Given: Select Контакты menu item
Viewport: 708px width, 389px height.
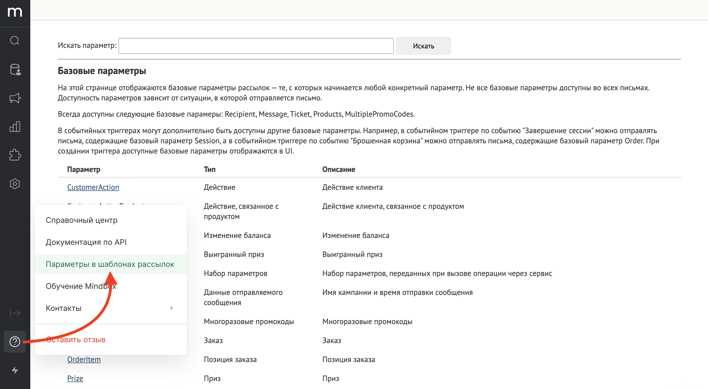Looking at the screenshot, I should [111, 308].
